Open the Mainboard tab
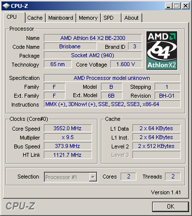The width and height of the screenshot is (192, 216). coord(61,18)
